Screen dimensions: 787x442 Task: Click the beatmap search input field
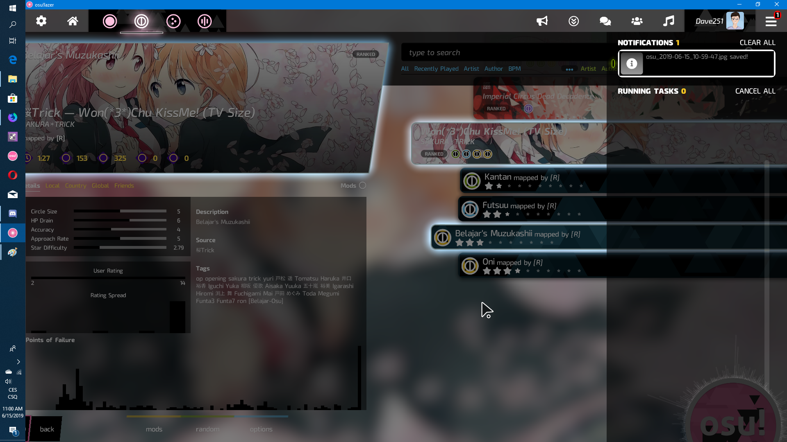click(x=492, y=52)
